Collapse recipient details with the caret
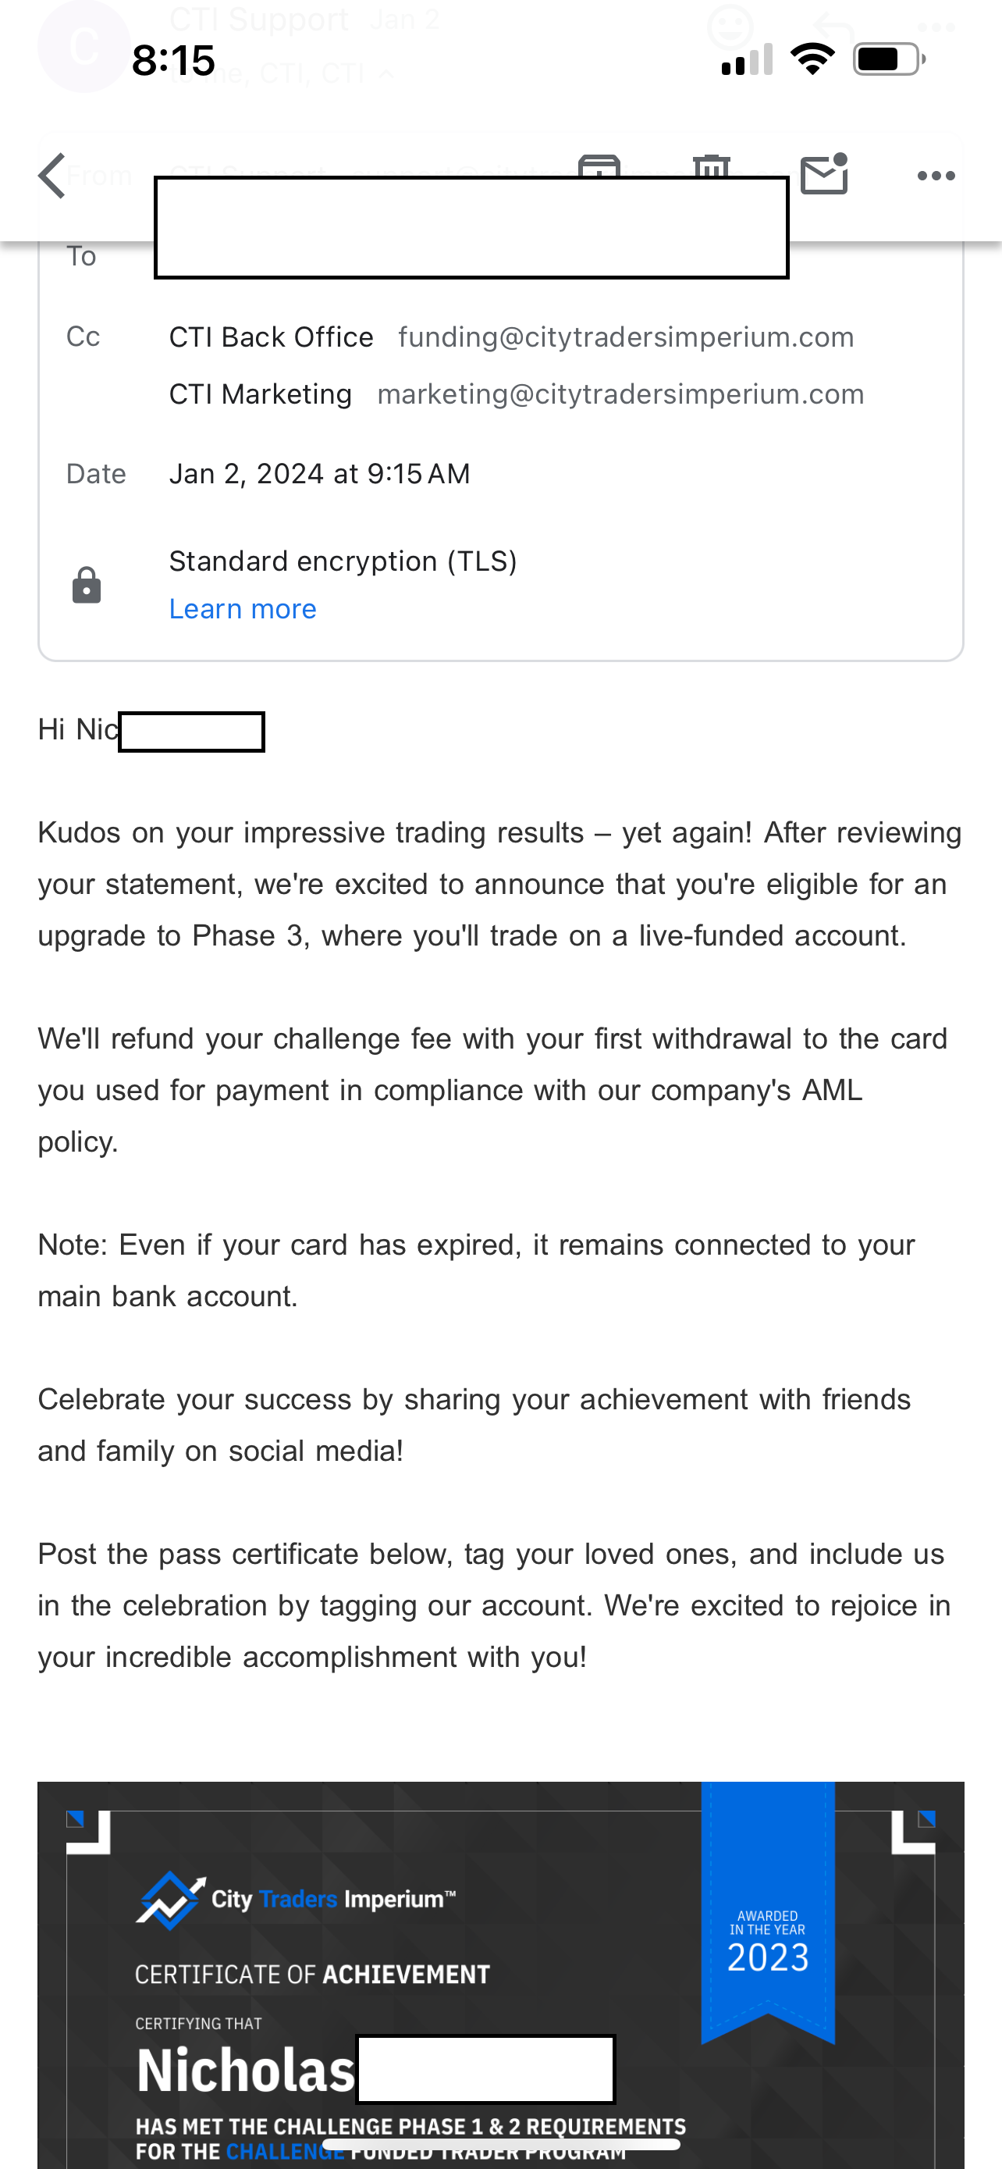This screenshot has width=1002, height=2169. pos(386,74)
